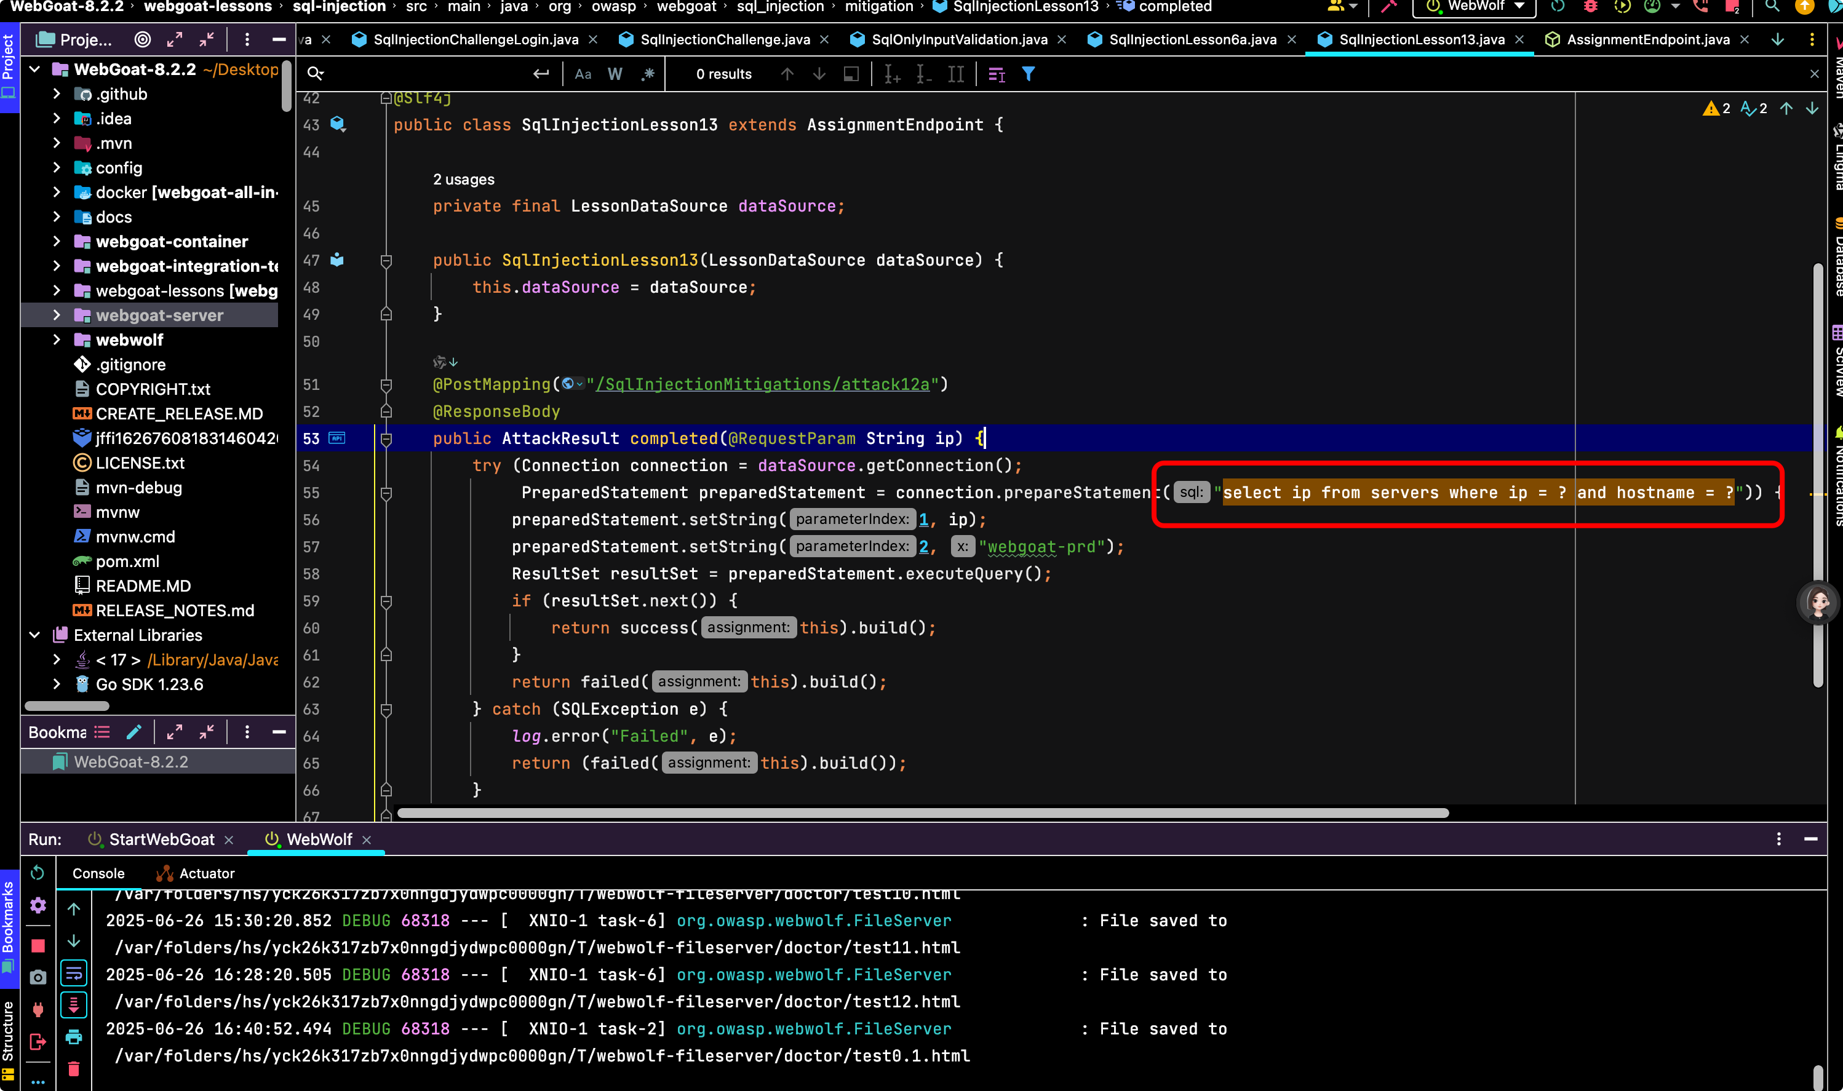This screenshot has width=1843, height=1091.
Task: Click the new line arrow in search field
Action: click(541, 74)
